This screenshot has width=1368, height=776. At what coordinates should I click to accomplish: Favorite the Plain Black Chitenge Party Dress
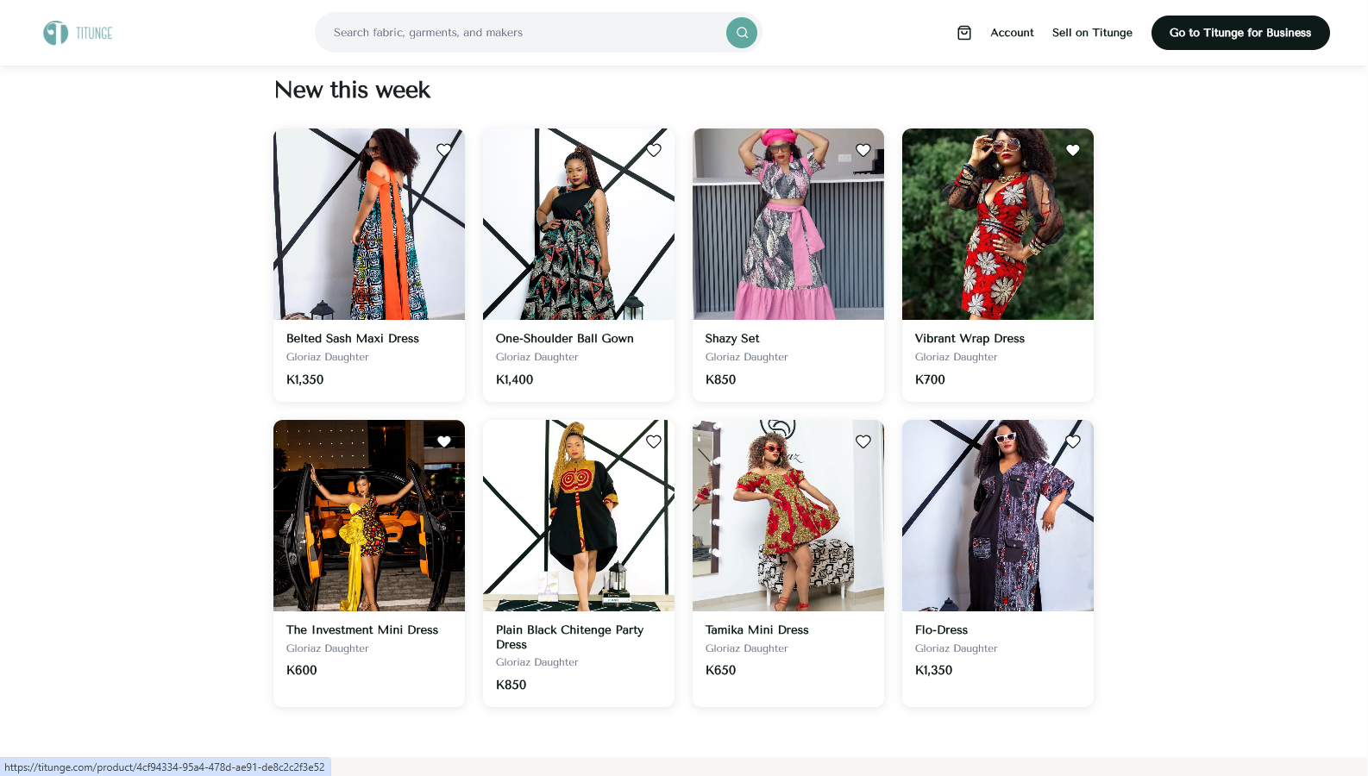point(654,441)
